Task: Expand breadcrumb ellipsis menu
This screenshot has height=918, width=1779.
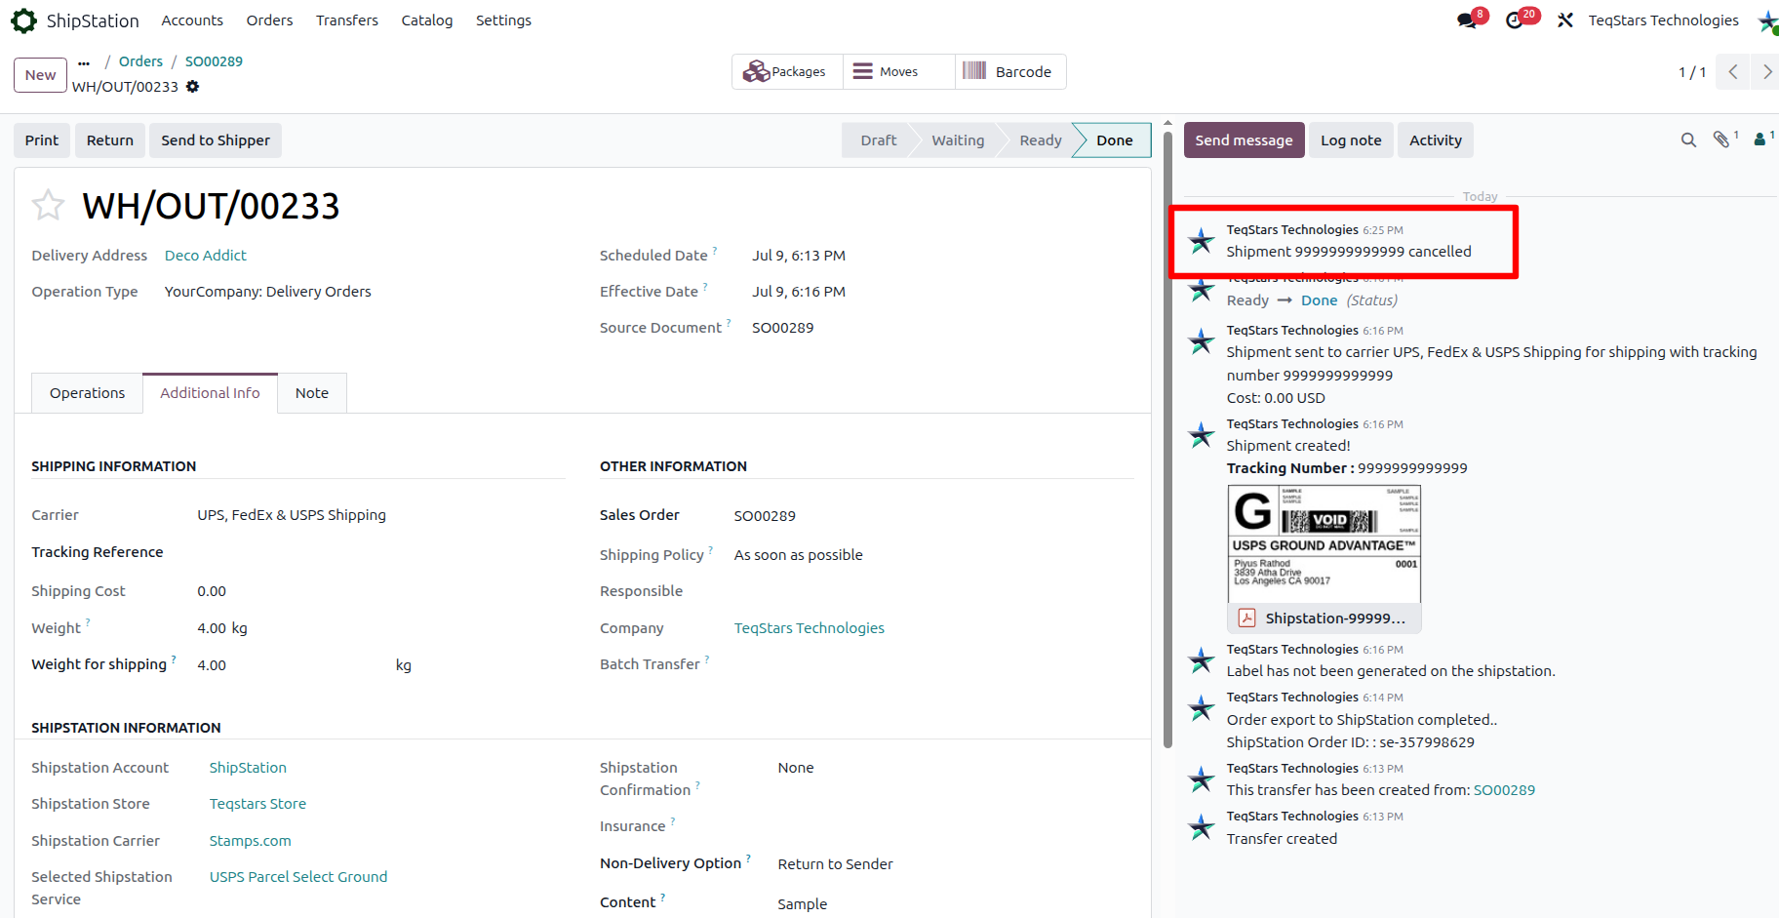Action: (84, 62)
